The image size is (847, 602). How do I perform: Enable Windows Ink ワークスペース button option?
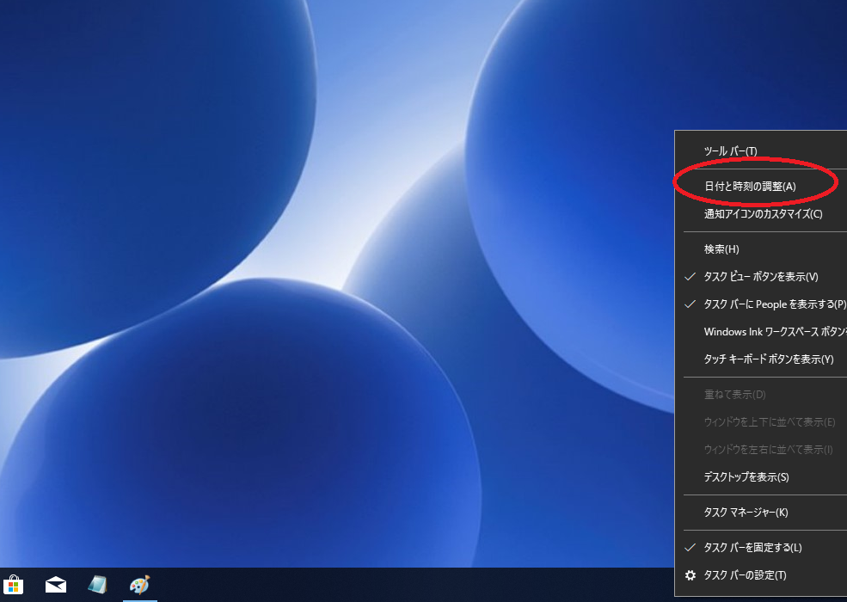pos(774,332)
